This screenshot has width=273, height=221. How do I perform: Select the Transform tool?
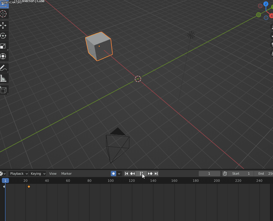click(3, 56)
